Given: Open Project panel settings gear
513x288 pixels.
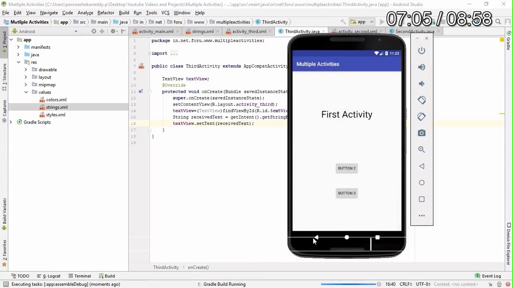Looking at the screenshot, I should (113, 31).
